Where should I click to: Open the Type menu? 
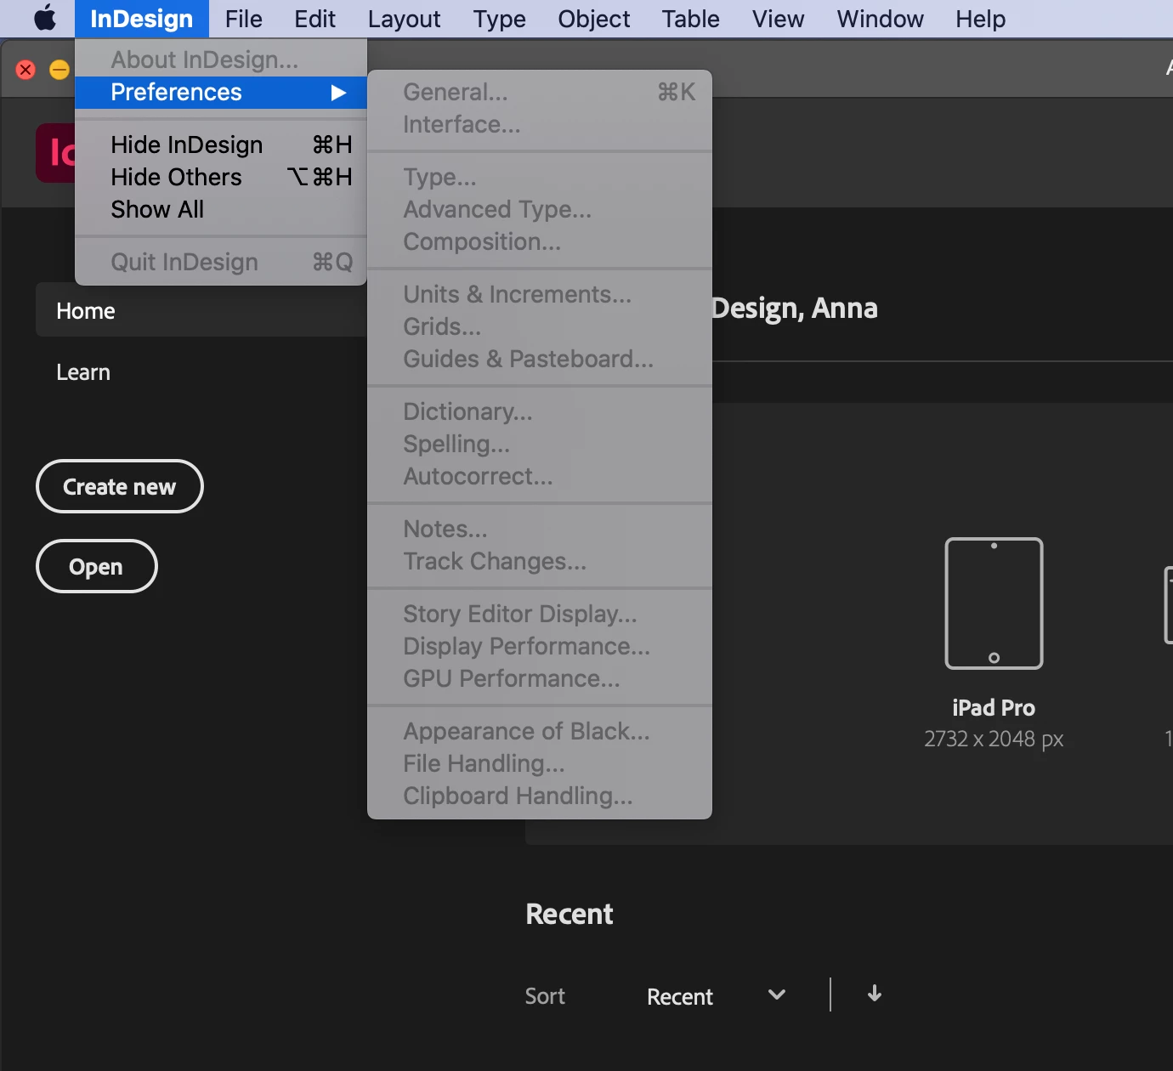coord(500,19)
